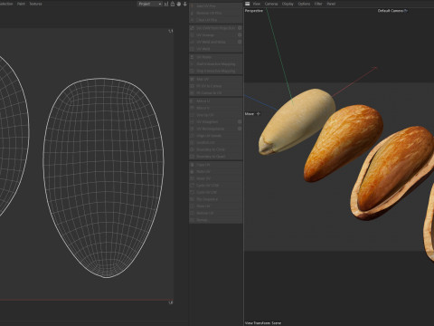Click Start Interactive Mapping
Screen dimensions: 434x326
coord(216,64)
